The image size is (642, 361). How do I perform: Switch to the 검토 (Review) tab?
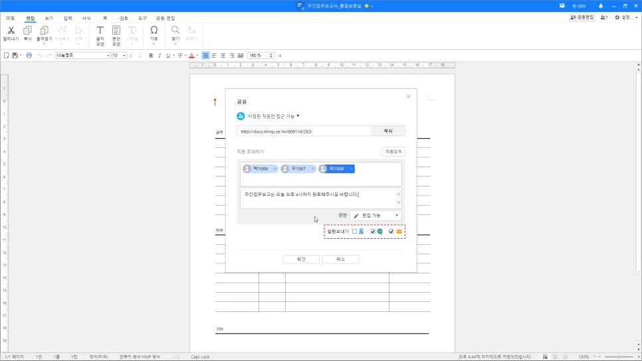pos(124,18)
